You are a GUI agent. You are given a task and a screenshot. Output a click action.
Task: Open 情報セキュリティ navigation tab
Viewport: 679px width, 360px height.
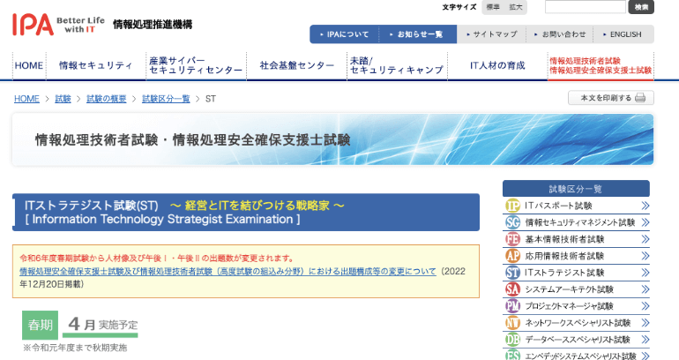(96, 65)
